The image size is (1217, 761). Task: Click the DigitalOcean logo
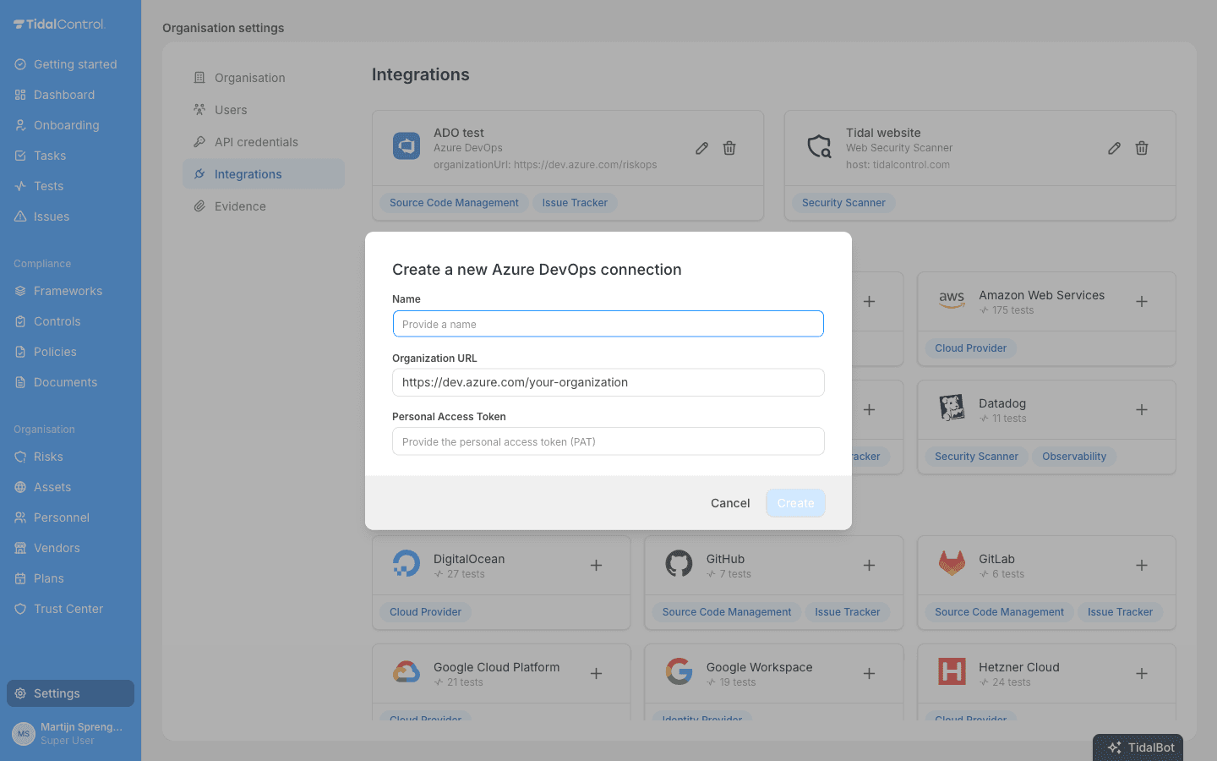pyautogui.click(x=407, y=563)
